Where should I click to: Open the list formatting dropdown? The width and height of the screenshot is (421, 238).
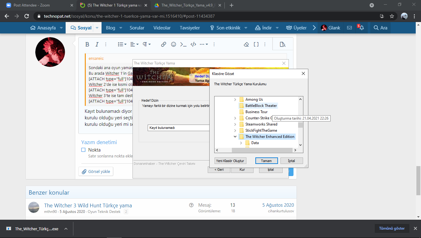(x=122, y=44)
